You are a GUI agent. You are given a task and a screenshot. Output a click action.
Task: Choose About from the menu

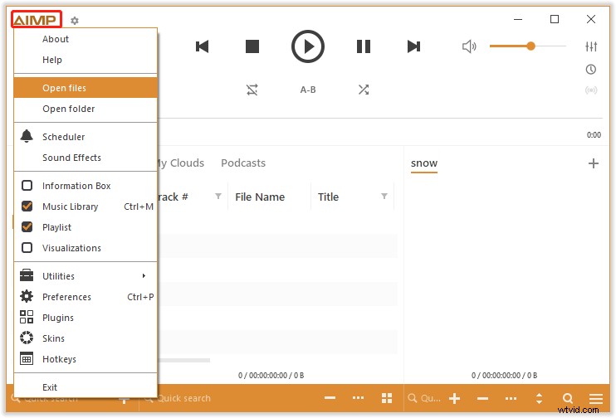point(86,39)
